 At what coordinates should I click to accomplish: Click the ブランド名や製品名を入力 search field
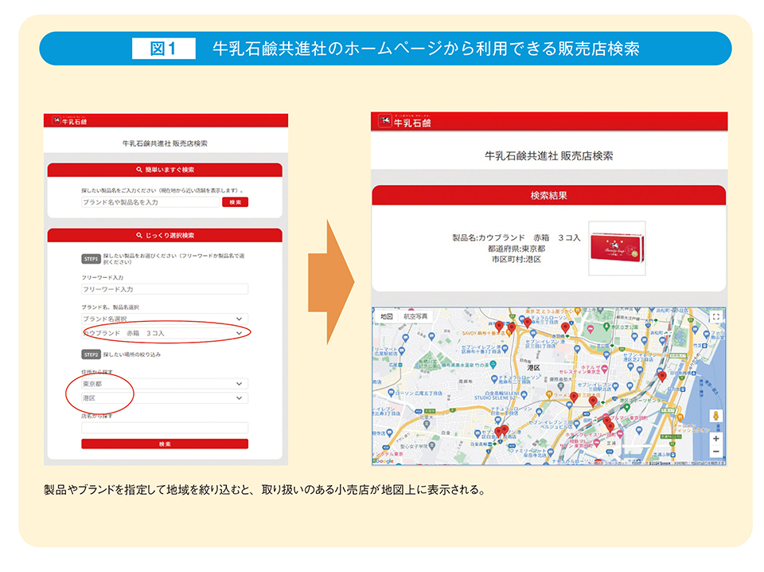click(150, 202)
